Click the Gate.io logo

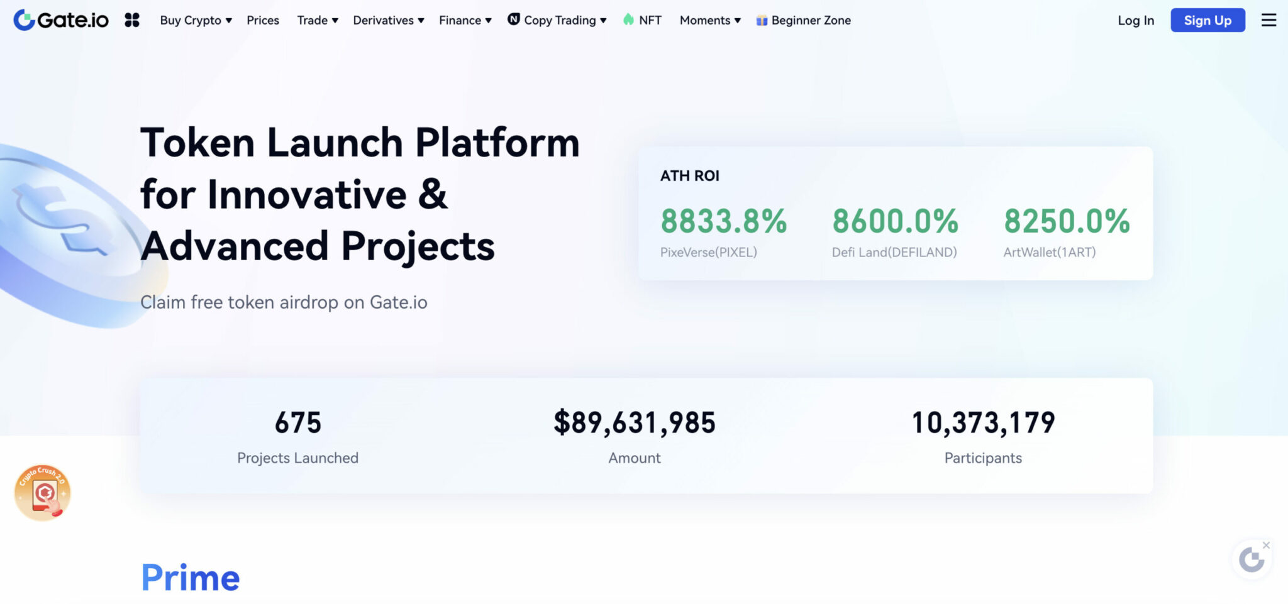(x=61, y=19)
